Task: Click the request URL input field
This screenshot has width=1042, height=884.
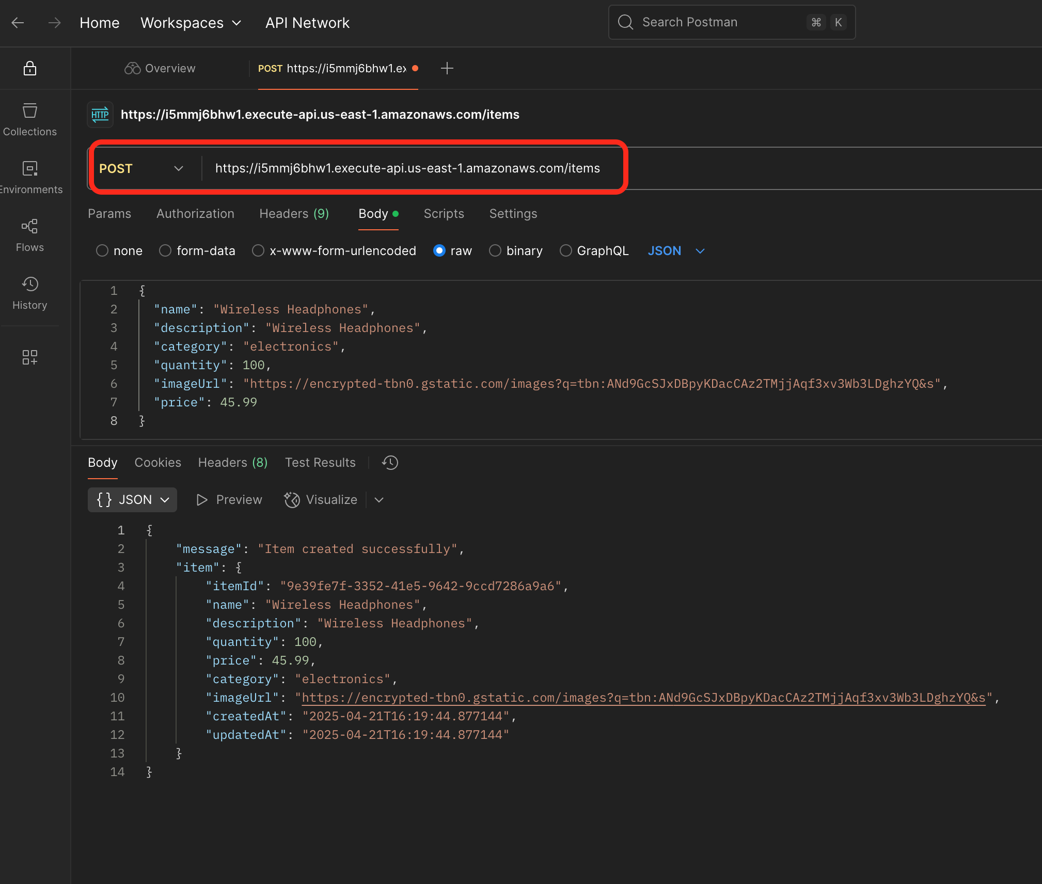Action: [407, 168]
